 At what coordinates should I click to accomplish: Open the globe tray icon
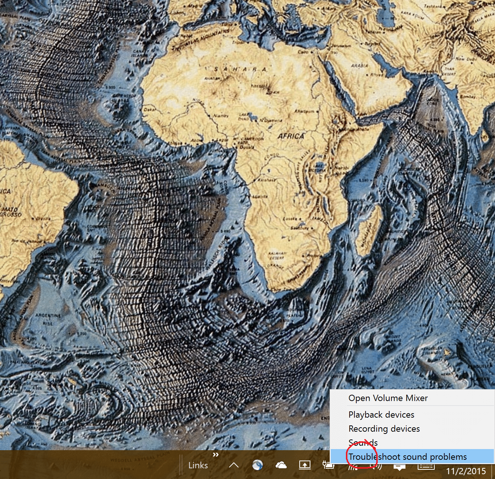point(257,465)
